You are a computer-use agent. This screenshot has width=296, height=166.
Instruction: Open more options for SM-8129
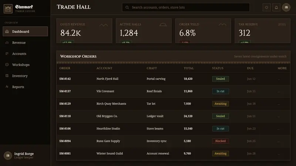point(279,104)
